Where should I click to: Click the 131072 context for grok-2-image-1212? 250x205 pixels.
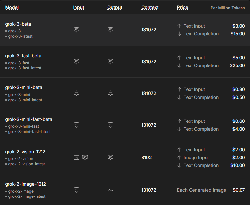coord(149,190)
